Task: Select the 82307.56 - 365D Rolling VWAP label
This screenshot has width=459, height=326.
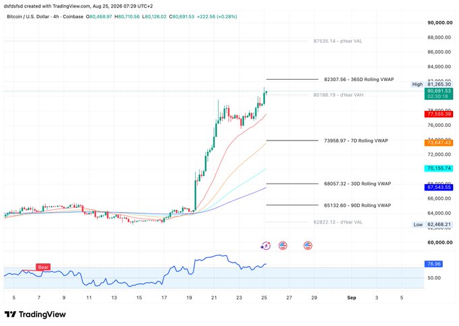Action: pos(359,79)
